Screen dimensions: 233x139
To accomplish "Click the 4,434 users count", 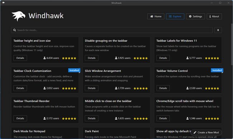I will click(53, 58).
